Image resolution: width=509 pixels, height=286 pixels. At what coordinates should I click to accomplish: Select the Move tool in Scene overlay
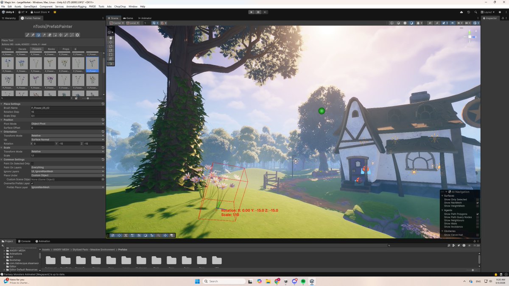(x=111, y=42)
